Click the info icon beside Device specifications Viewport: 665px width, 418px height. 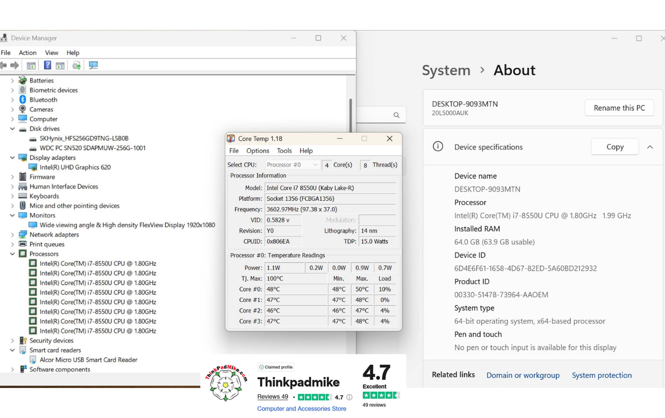point(438,146)
